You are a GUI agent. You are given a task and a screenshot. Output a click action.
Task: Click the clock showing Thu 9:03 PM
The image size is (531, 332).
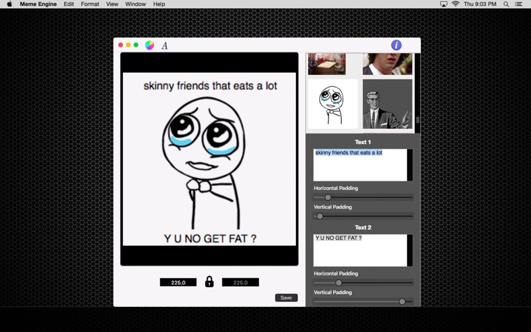click(480, 4)
